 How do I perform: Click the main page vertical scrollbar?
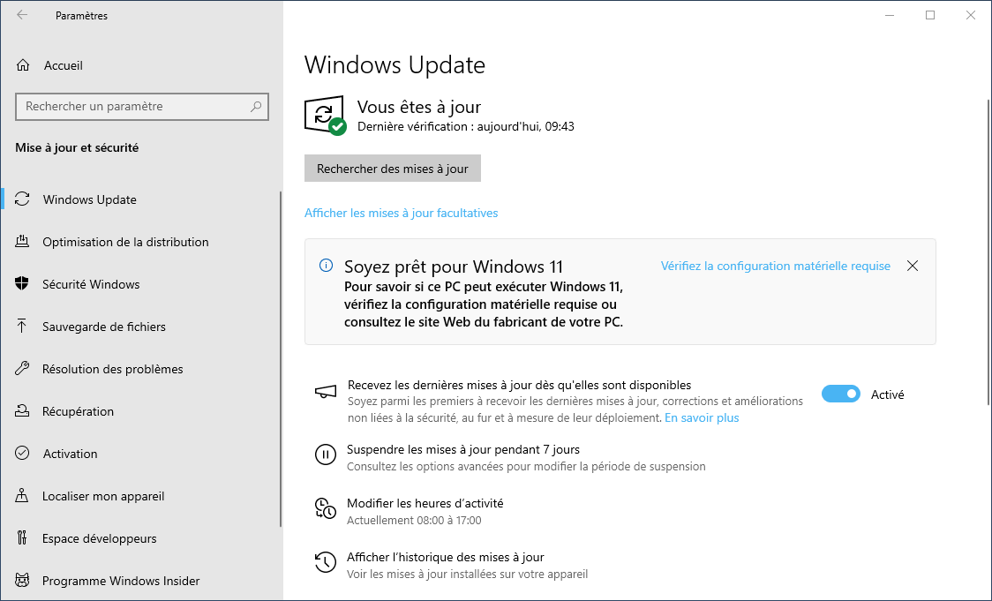point(988,252)
